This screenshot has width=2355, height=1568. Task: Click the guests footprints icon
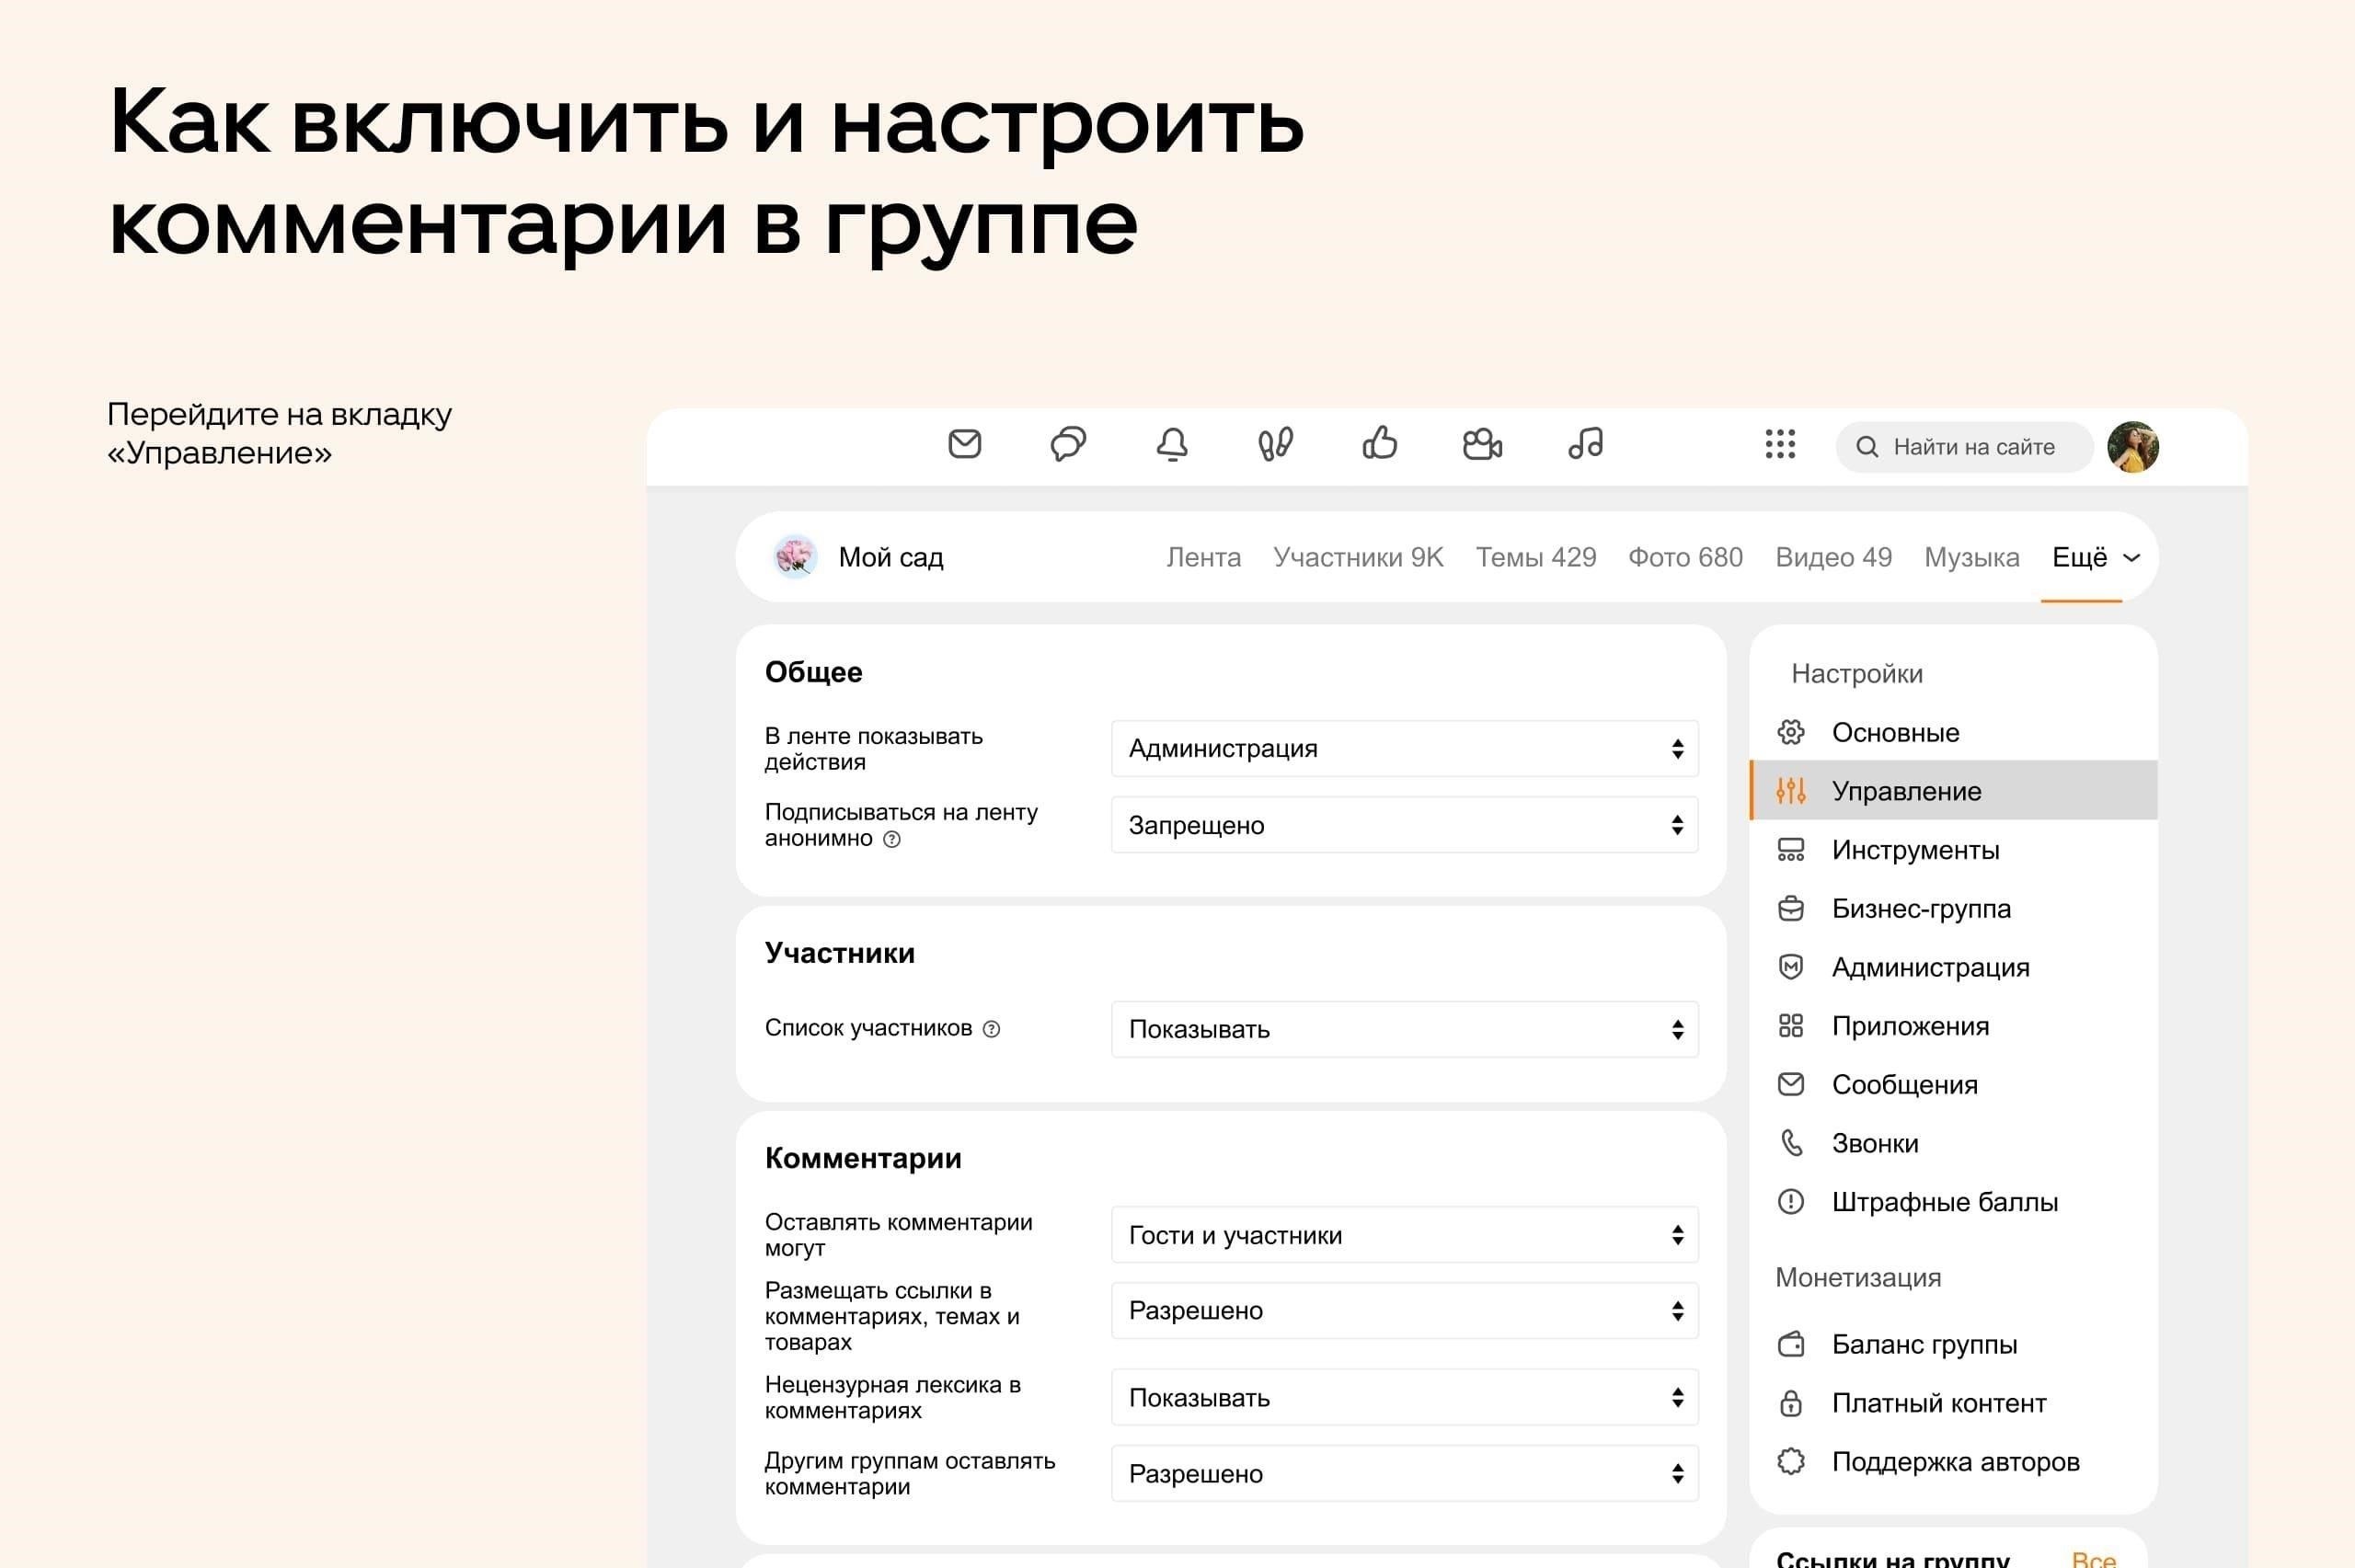click(x=1275, y=444)
